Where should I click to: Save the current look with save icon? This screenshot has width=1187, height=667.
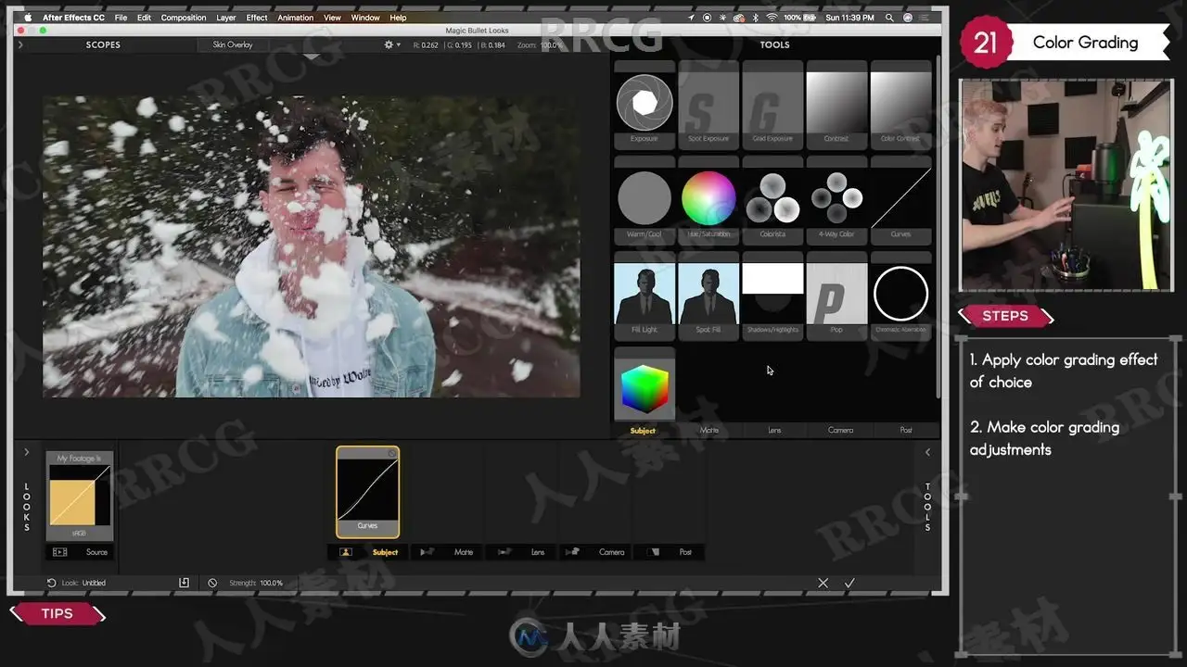tap(184, 583)
